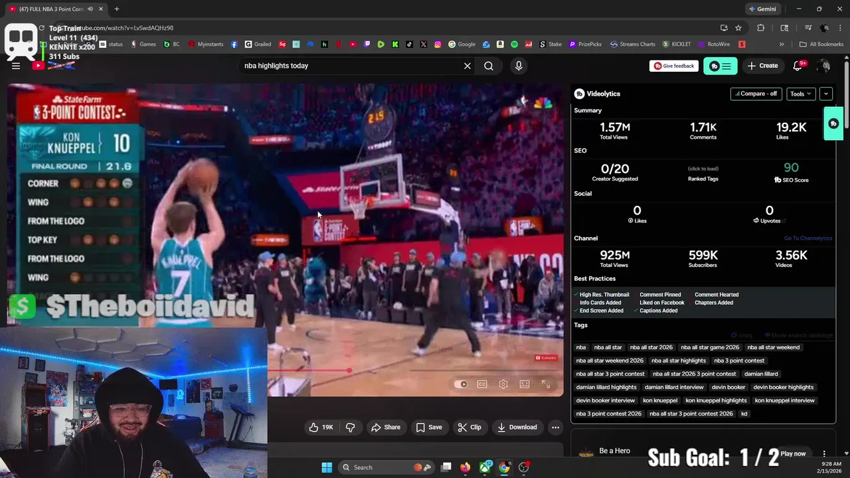
Task: Open the account avatar menu
Action: point(824,66)
